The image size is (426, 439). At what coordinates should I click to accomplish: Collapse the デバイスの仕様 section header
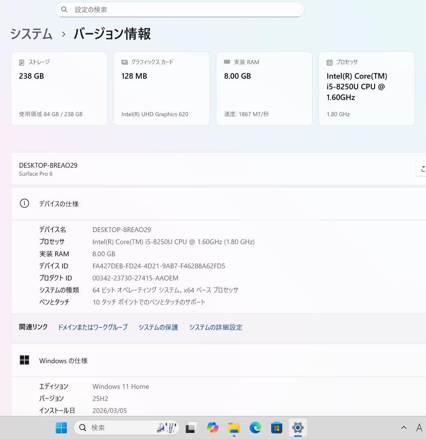pos(218,204)
